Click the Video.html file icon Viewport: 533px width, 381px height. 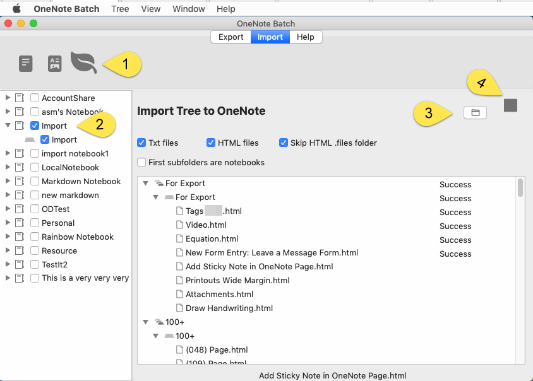pos(179,225)
